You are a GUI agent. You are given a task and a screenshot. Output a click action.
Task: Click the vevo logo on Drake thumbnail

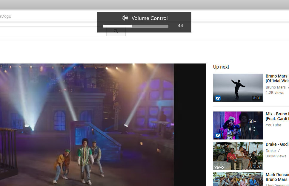pos(219,168)
